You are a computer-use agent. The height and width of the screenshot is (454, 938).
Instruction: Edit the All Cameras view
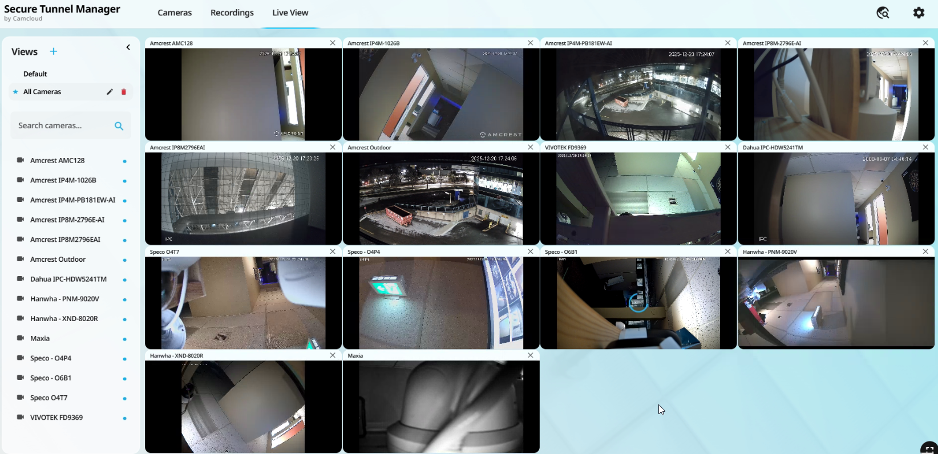coord(110,92)
